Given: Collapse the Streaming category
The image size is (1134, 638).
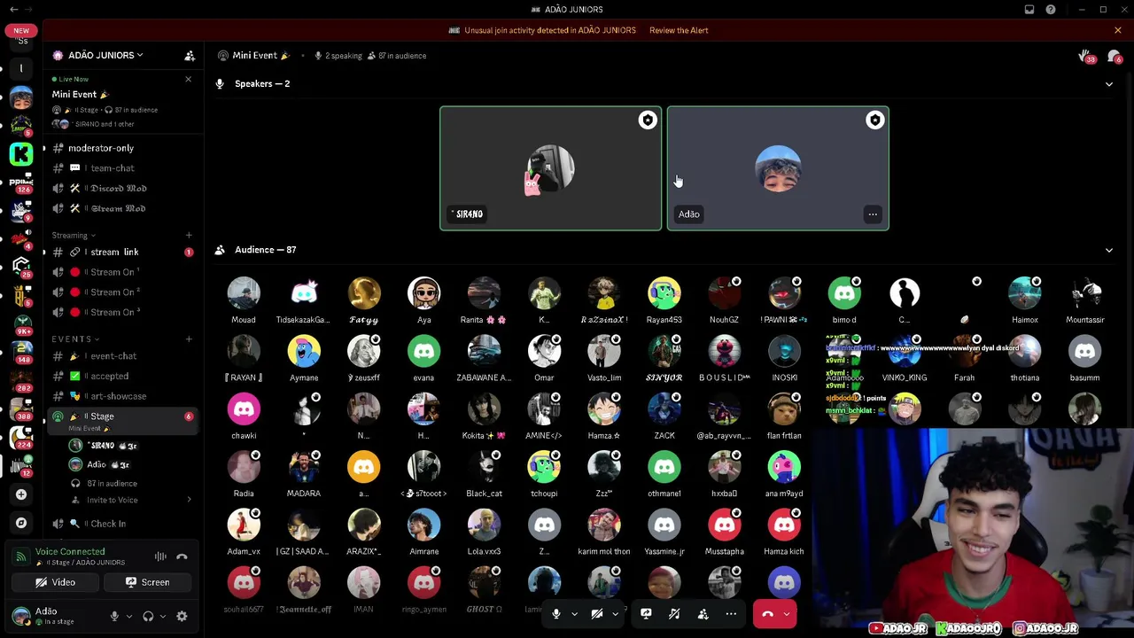Looking at the screenshot, I should point(75,236).
